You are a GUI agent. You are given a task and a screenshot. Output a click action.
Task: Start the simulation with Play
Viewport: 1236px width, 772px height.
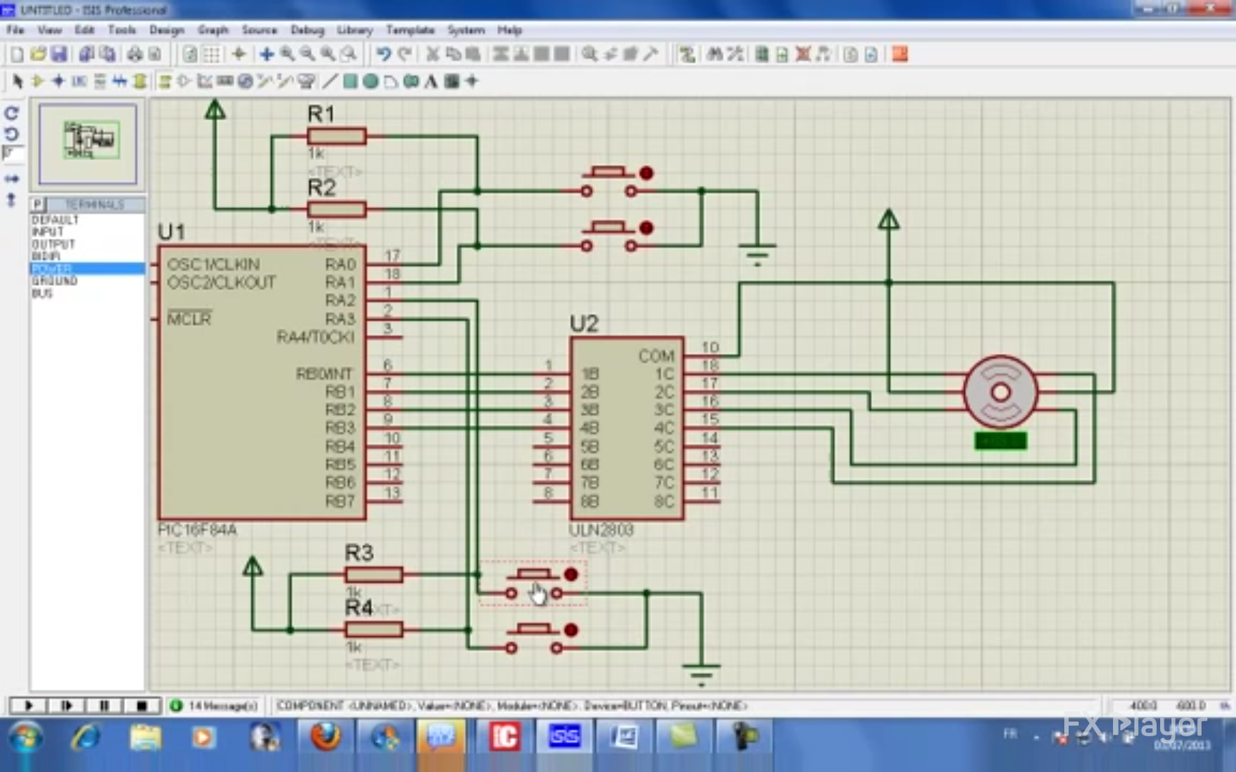coord(29,706)
